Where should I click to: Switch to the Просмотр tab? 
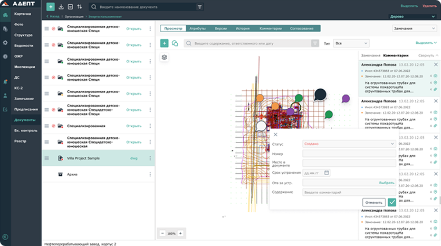point(173,29)
